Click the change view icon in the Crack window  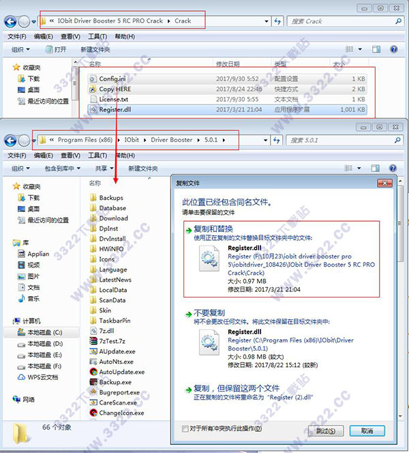tap(350, 49)
